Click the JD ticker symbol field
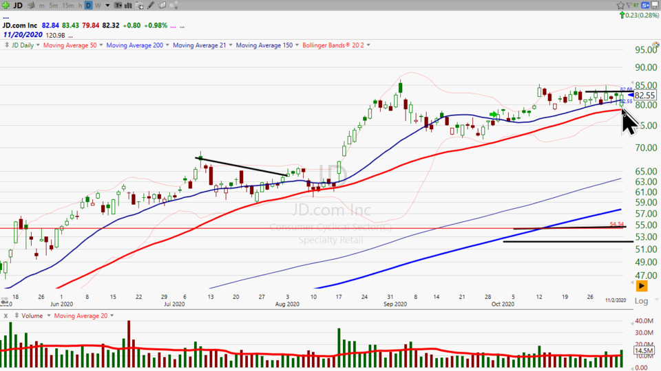Screen dimensions: 661x371 pos(18,5)
